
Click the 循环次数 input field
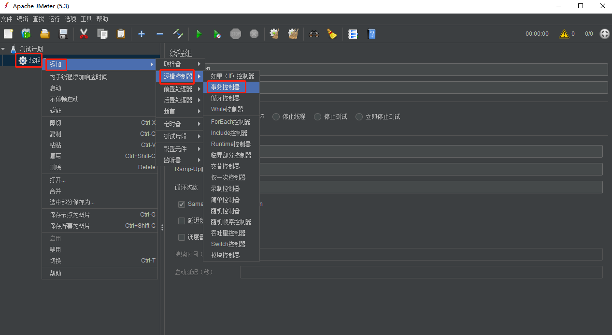tap(421, 187)
